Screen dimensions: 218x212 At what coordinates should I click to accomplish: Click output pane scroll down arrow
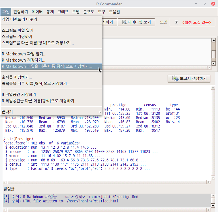213,178
